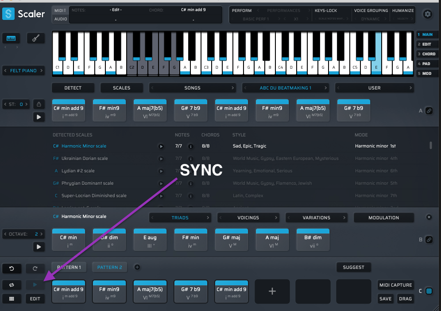Screen dimensions: 441x311
Task: Switch to the Pattern 1 tab
Action: 70,267
